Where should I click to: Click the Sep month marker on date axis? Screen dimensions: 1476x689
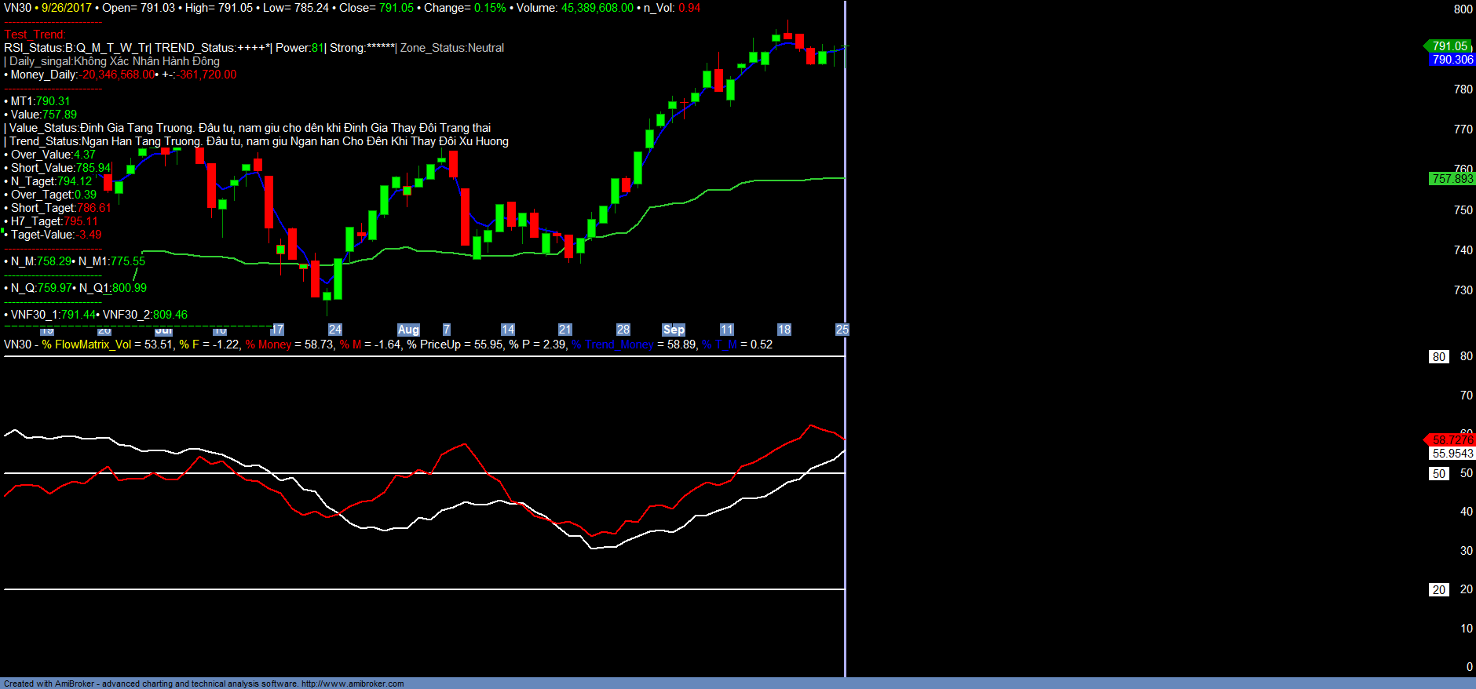tap(674, 330)
